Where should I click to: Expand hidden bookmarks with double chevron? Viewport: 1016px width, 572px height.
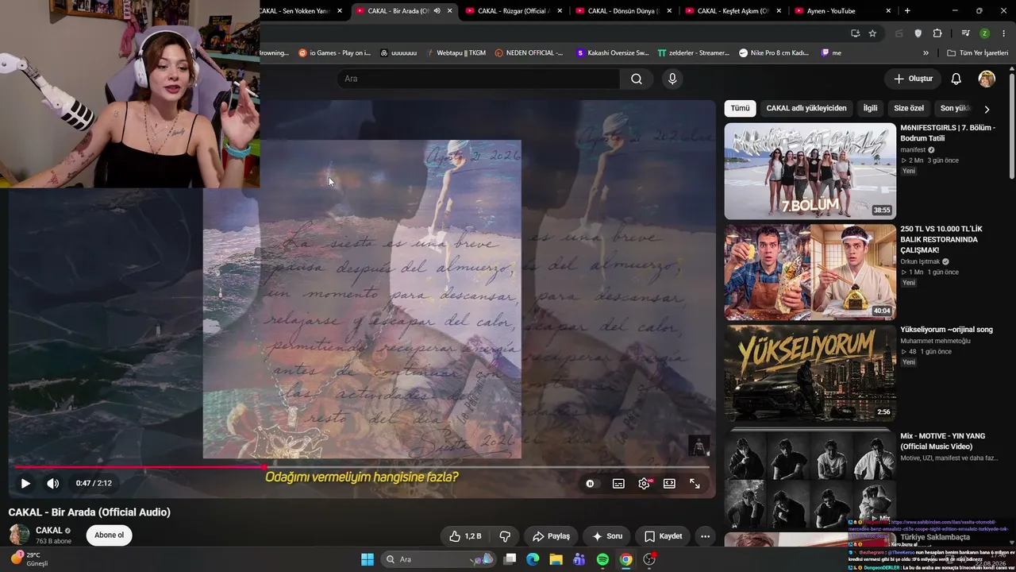926,53
